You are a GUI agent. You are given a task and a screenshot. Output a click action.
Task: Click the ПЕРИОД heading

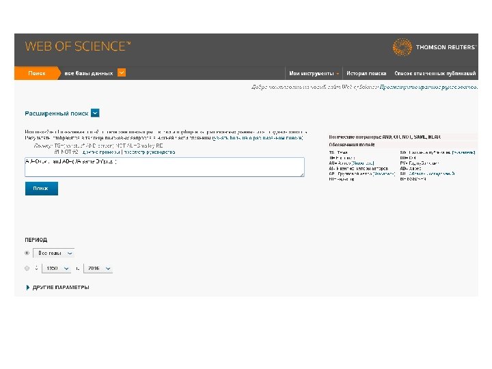click(36, 240)
